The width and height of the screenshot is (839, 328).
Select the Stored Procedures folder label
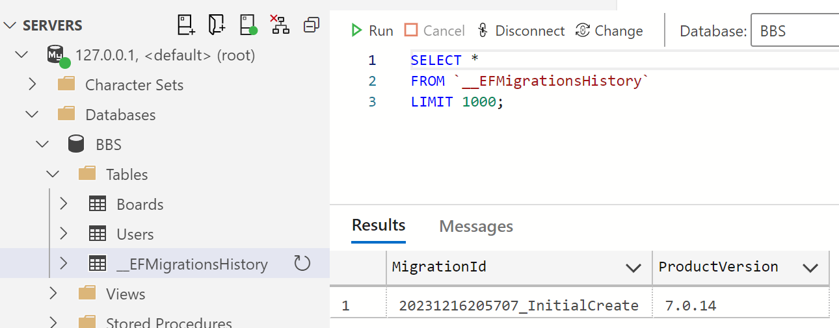click(169, 323)
